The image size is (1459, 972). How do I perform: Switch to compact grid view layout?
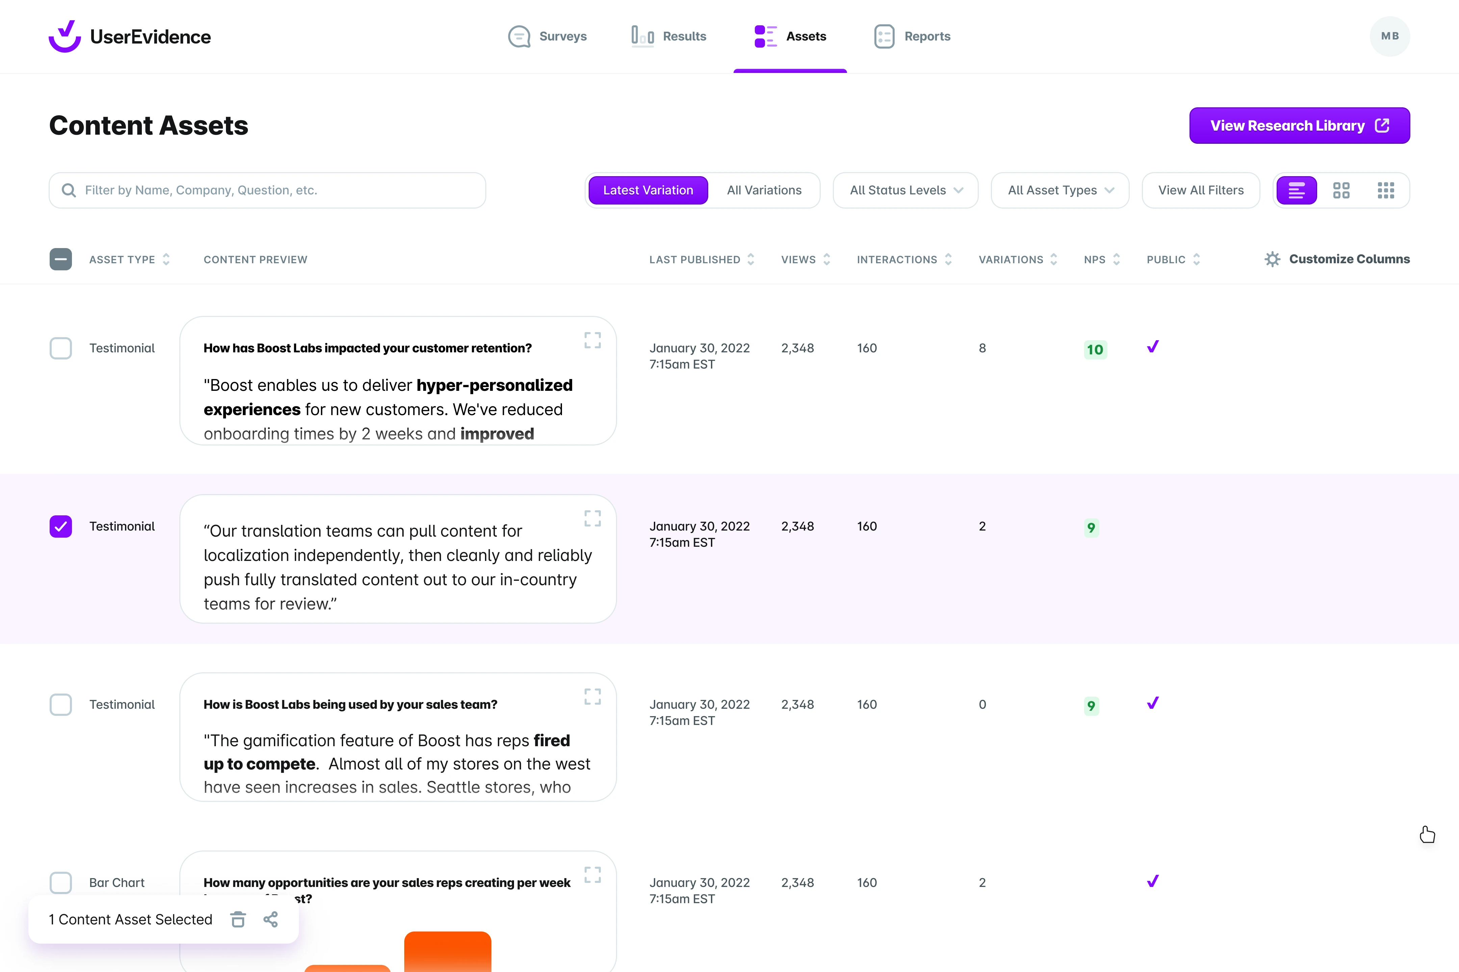coord(1386,190)
